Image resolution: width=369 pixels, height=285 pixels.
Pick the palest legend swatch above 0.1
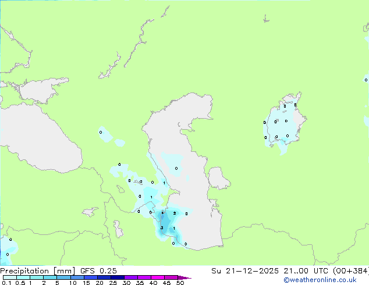[x=6, y=277]
